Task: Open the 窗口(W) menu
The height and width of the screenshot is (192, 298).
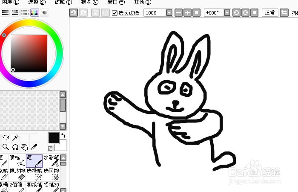Action: 116,2
